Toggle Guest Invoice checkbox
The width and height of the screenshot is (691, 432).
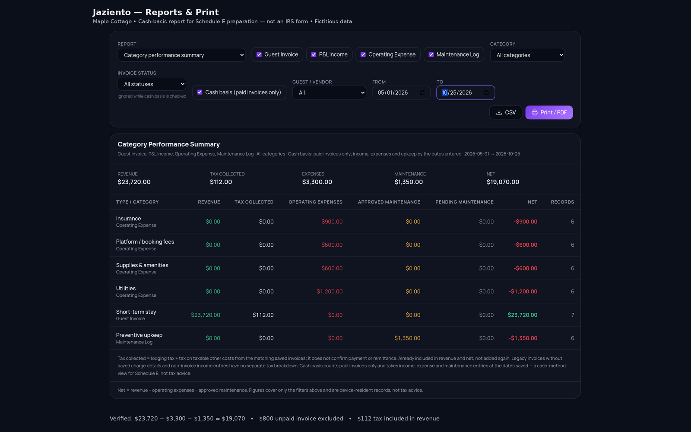259,54
